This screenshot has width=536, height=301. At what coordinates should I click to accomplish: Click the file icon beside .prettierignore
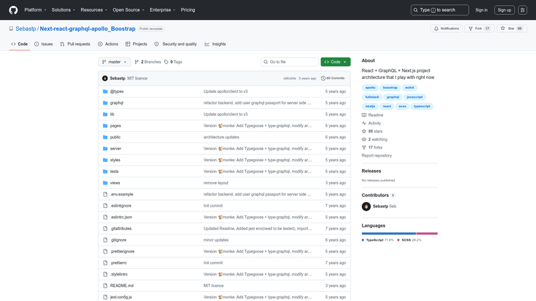click(105, 252)
